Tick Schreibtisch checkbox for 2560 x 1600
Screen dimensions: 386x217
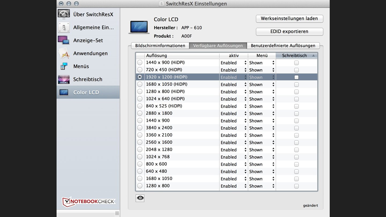coord(296,142)
